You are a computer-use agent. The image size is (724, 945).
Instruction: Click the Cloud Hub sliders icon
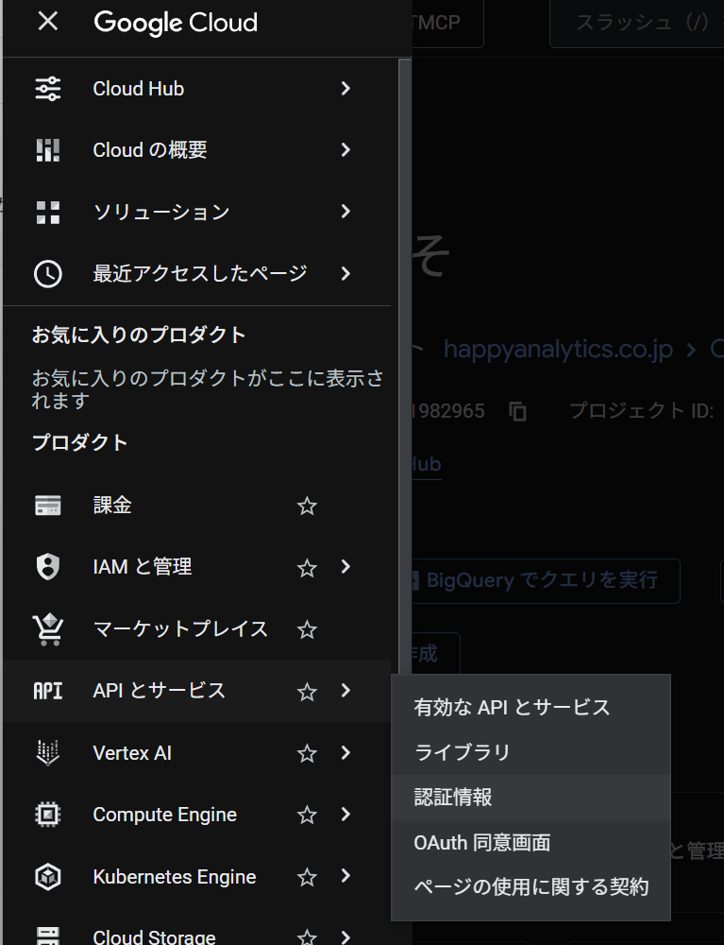47,89
